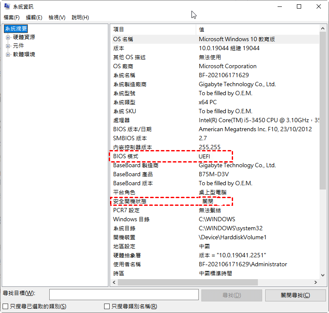Select the BaseBoard 產品 row
This screenshot has width=329, height=313.
(215, 175)
